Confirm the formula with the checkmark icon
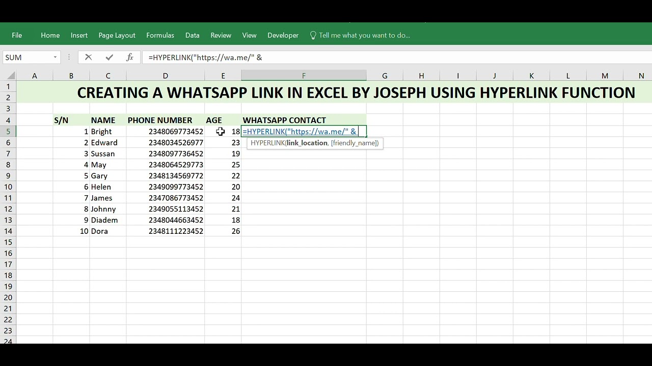 click(109, 57)
